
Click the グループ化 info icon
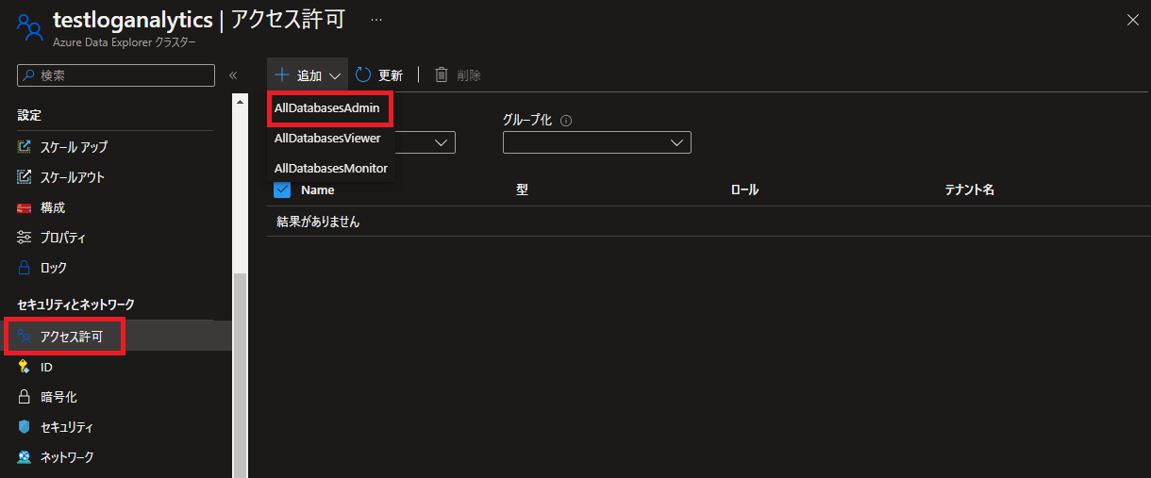[x=566, y=121]
